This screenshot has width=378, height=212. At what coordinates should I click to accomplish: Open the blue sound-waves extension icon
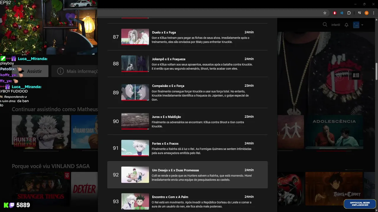click(342, 13)
